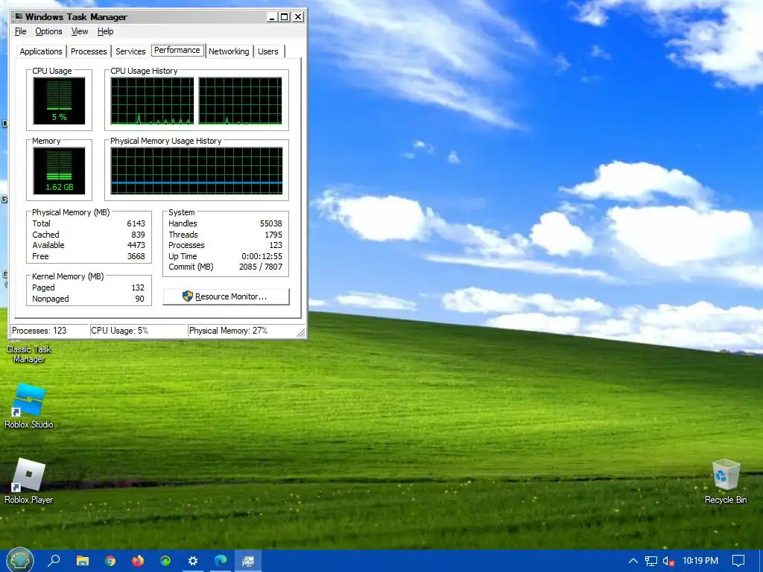Click Threads value 1795

(x=273, y=235)
